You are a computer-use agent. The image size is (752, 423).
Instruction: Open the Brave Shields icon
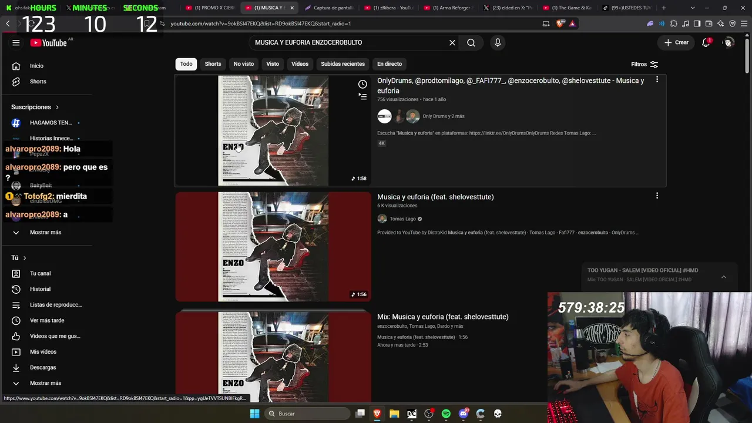pos(560,23)
